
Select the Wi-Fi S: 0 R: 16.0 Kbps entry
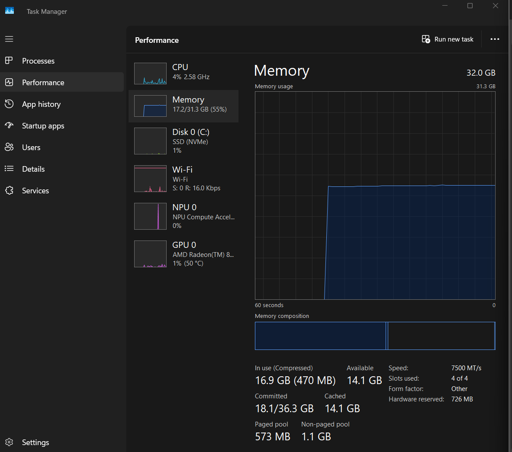(184, 179)
